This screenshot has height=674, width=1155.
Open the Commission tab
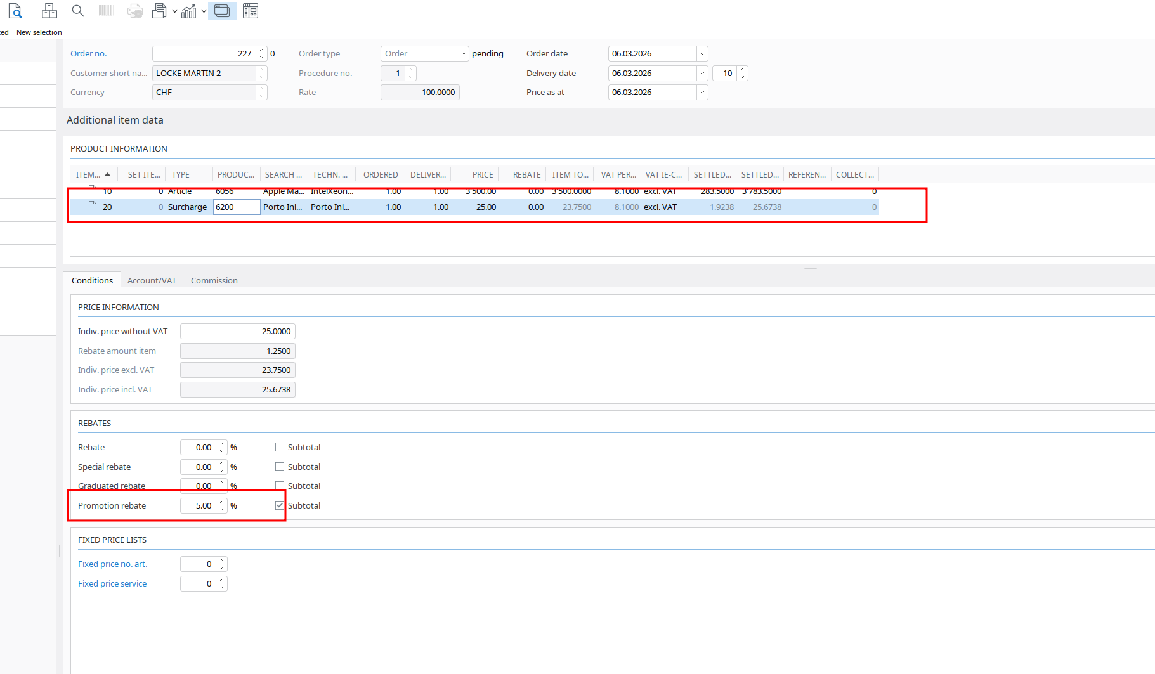click(214, 280)
